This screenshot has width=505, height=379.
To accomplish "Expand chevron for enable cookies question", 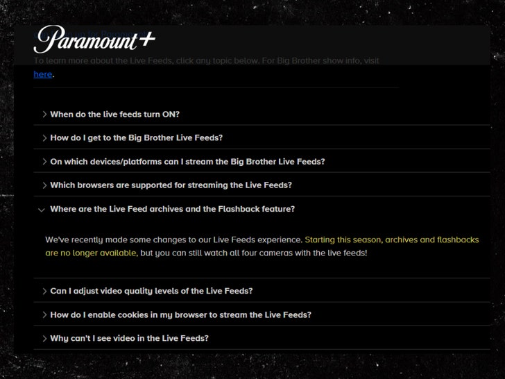I will 44,314.
